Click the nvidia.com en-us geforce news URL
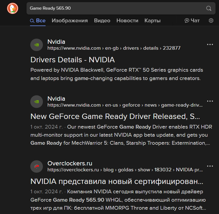 125,105
